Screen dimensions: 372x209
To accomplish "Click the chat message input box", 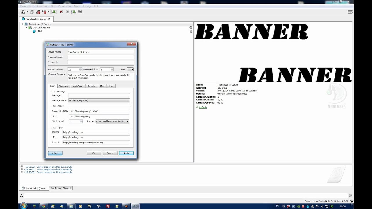I will click(x=186, y=196).
